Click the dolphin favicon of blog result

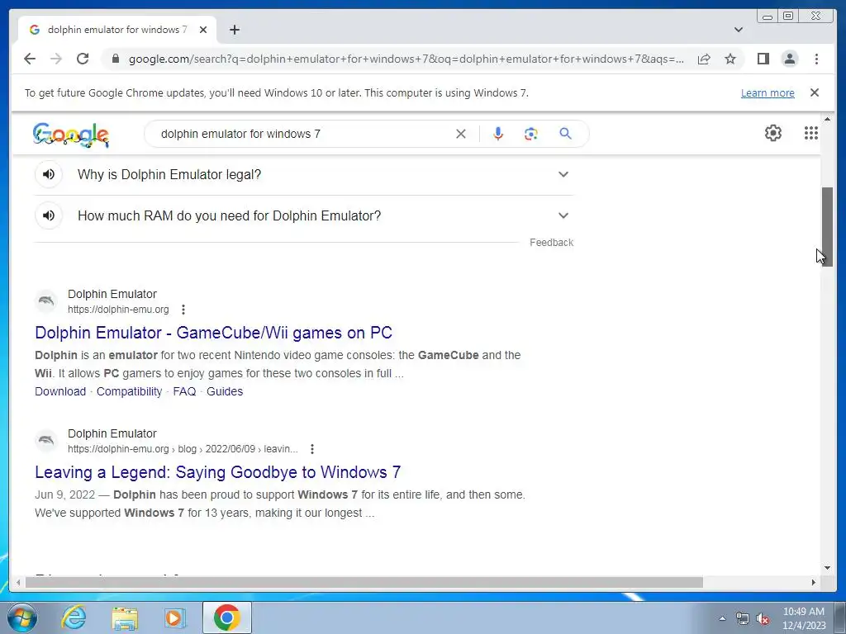46,441
